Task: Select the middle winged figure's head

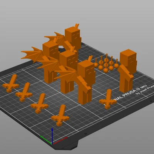Action: (68, 59)
